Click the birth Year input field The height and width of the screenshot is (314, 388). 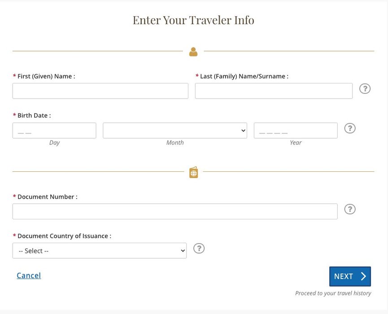pos(296,131)
